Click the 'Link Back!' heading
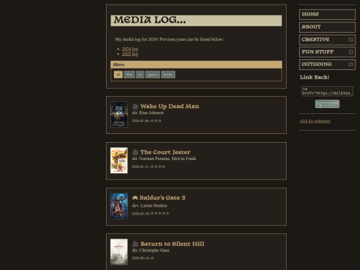The width and height of the screenshot is (360, 270). pos(314,77)
